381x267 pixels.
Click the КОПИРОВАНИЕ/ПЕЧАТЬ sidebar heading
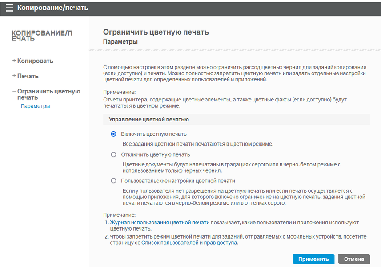[x=40, y=36]
